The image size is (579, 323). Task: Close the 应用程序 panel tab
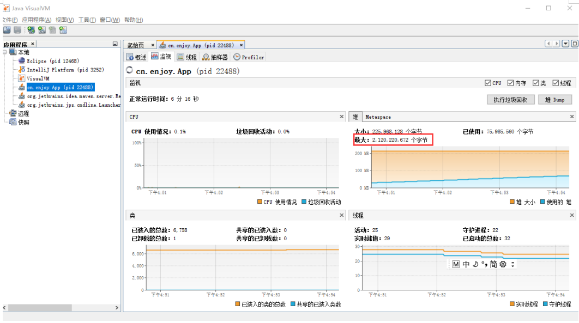[33, 44]
